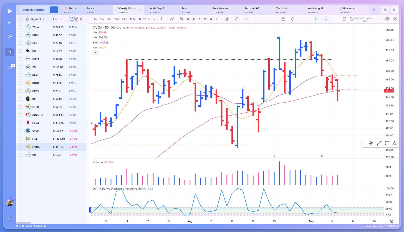Open the chart settings gear
Viewport: 404px width, 232px height.
pyautogui.click(x=387, y=19)
